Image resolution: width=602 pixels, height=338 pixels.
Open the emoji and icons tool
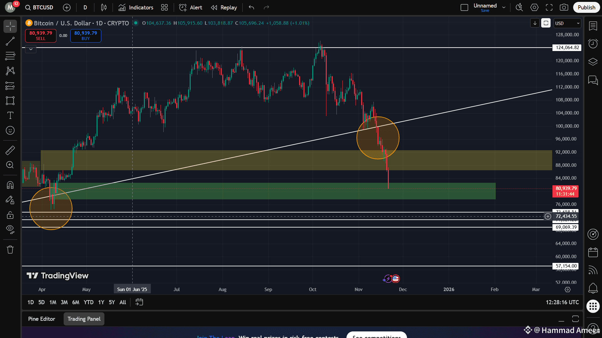coord(10,130)
